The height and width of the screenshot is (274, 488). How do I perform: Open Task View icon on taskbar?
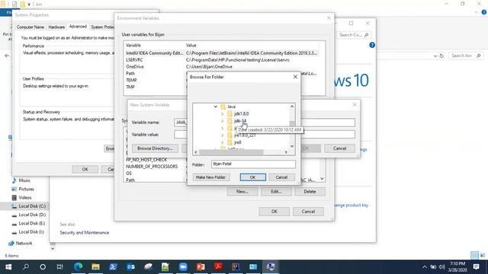(59, 267)
